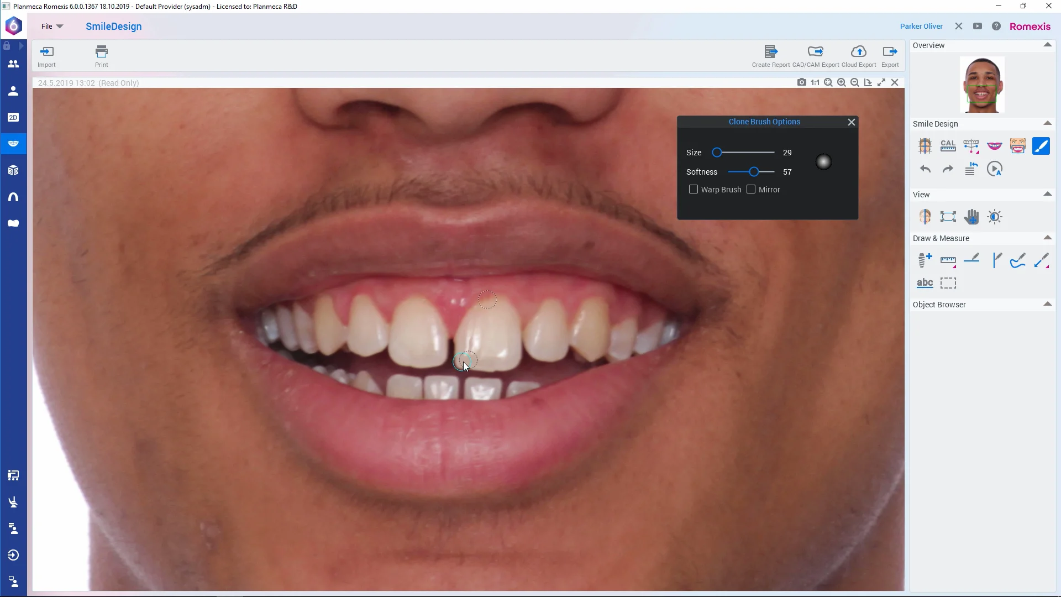1061x597 pixels.
Task: Enable the Mirror checkbox
Action: [x=750, y=189]
